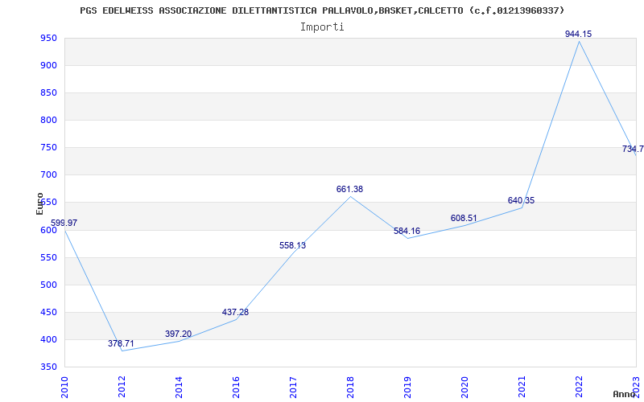Click the 'Anno' x-axis title
Screen dimensions: 644x402
(625, 394)
